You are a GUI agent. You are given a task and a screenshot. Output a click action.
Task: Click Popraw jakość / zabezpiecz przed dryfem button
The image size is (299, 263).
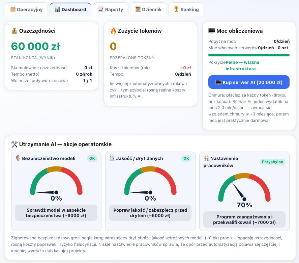(150, 213)
